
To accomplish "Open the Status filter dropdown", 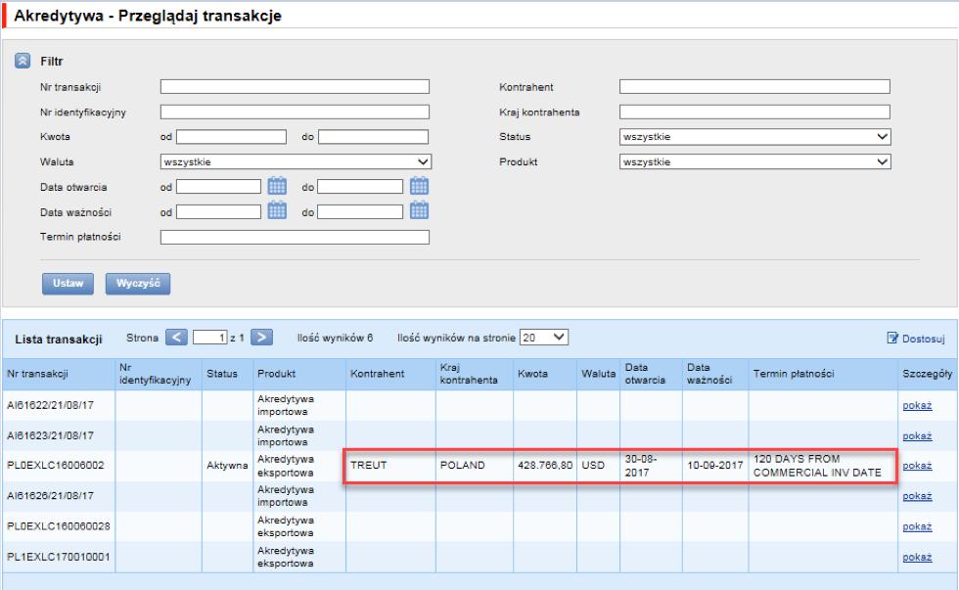I will pos(754,137).
